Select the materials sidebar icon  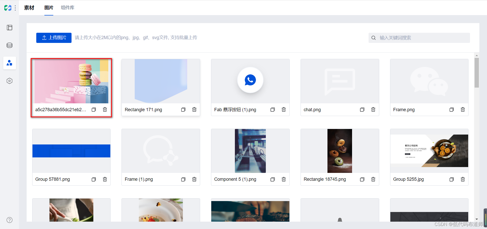[x=10, y=63]
